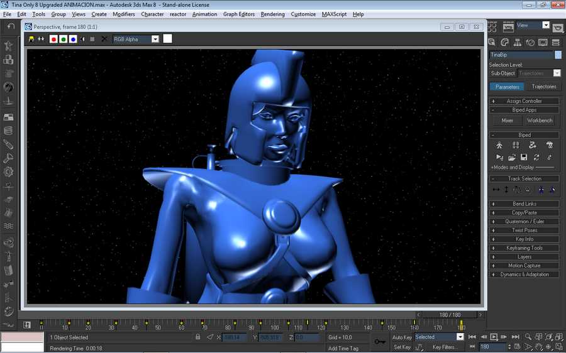The height and width of the screenshot is (353, 566).
Task: Click the Save File icon in Biped rollout
Action: [x=524, y=157]
